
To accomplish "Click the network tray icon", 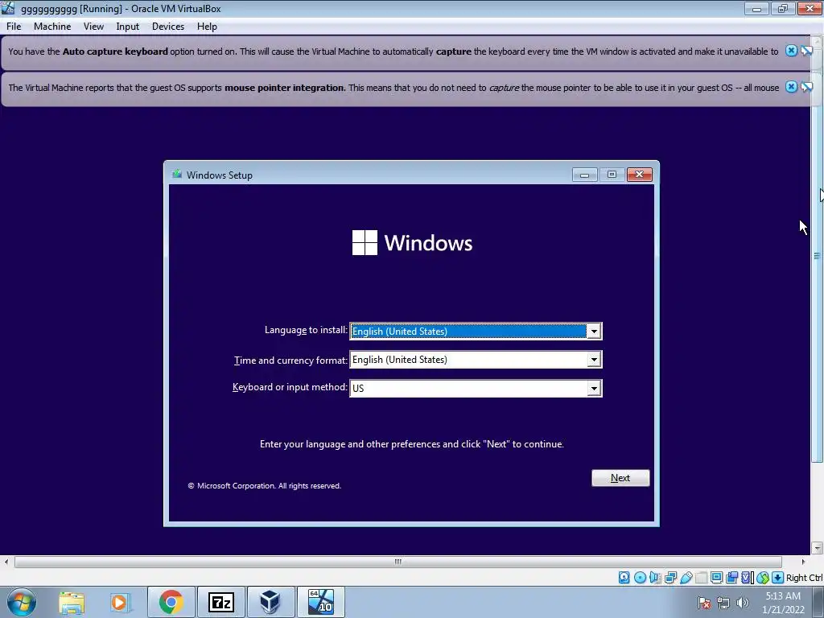I will coord(723,603).
